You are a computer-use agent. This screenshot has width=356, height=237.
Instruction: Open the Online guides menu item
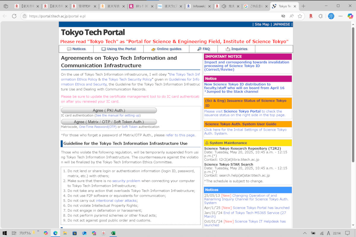[x=166, y=49]
